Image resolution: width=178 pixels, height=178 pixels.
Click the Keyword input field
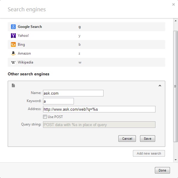58,101
